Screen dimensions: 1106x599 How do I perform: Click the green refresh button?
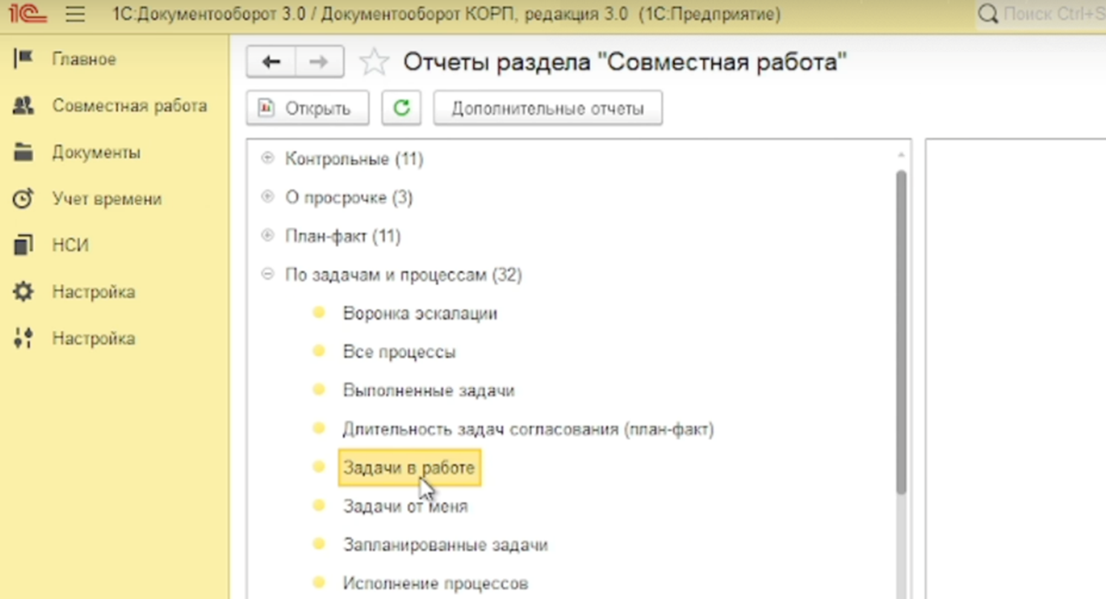(x=402, y=108)
